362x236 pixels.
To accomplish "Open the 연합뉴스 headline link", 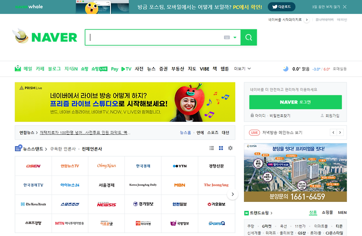I will (x=85, y=132).
